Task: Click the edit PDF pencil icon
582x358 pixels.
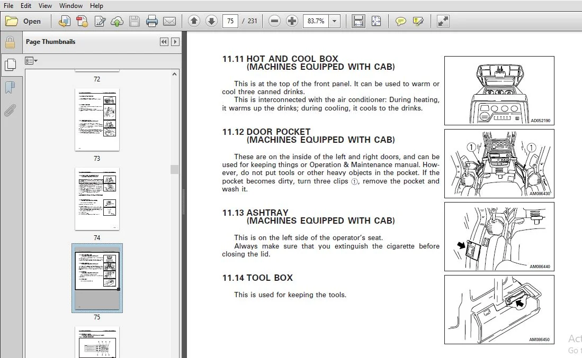Action: point(100,21)
